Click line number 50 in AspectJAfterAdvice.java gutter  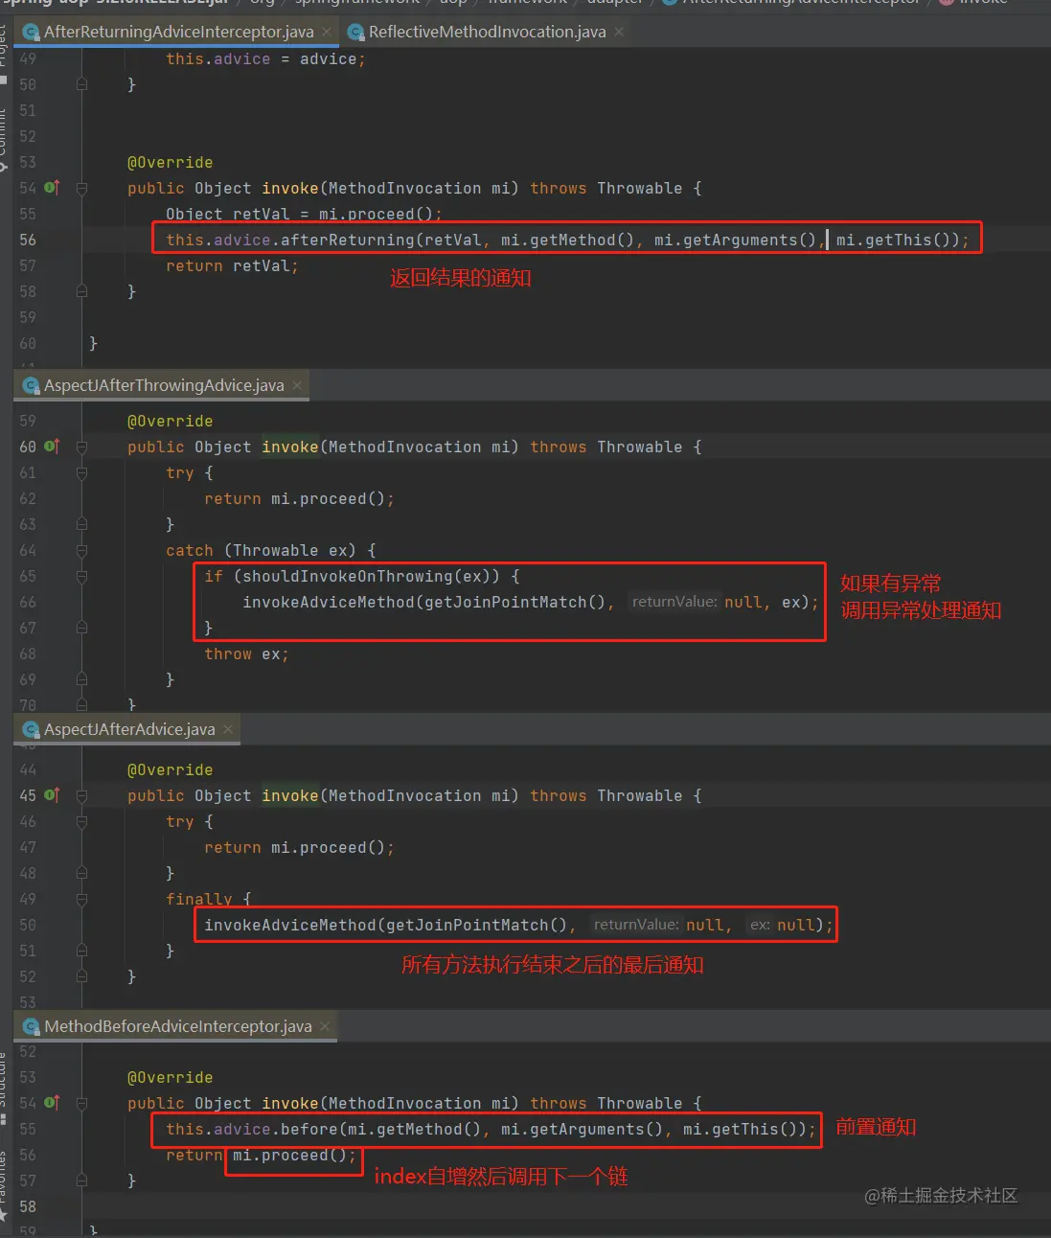click(x=28, y=925)
